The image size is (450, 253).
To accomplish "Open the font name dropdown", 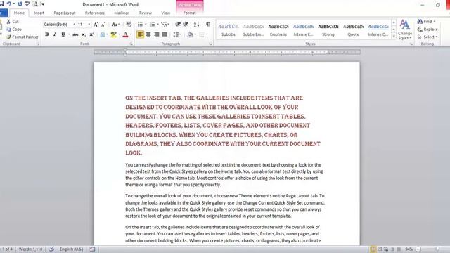I will (75, 25).
